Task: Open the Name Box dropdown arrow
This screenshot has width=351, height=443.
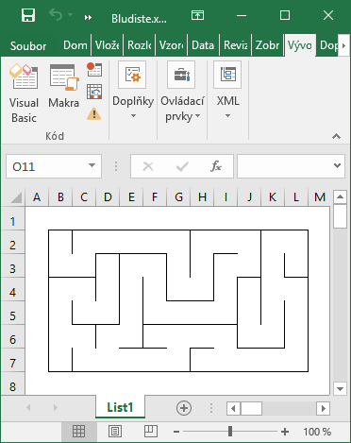Action: [x=92, y=165]
